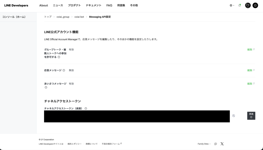Image resolution: width=263 pixels, height=150 pixels.
Task: Open the globe language selector
Action: pos(231,5)
